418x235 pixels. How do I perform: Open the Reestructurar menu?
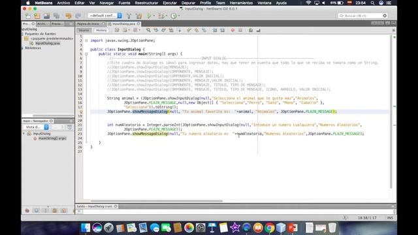click(x=146, y=3)
